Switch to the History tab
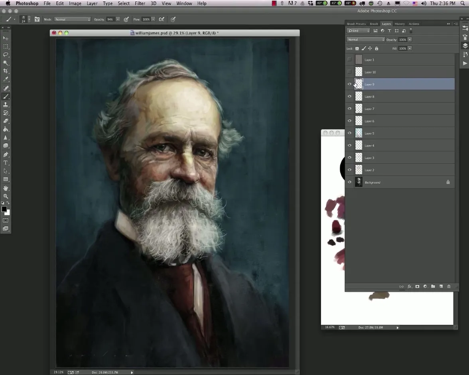Viewport: 469px width, 375px height. 399,24
